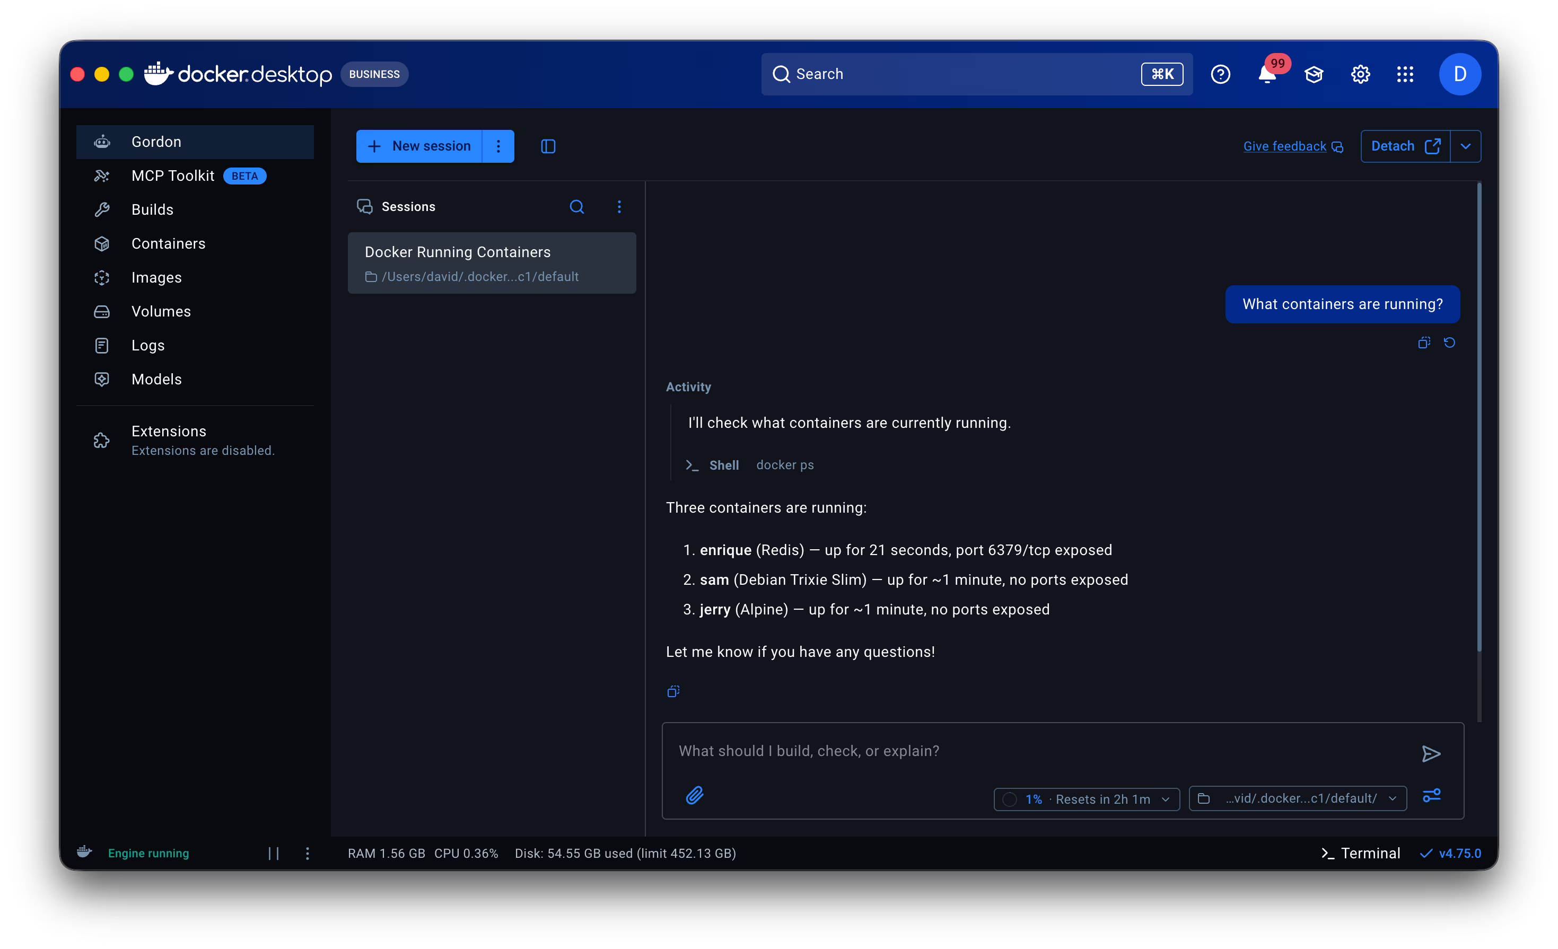Click the Search bar

pyautogui.click(x=976, y=75)
